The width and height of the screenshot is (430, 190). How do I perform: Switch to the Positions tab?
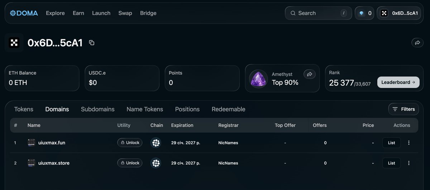pyautogui.click(x=187, y=109)
